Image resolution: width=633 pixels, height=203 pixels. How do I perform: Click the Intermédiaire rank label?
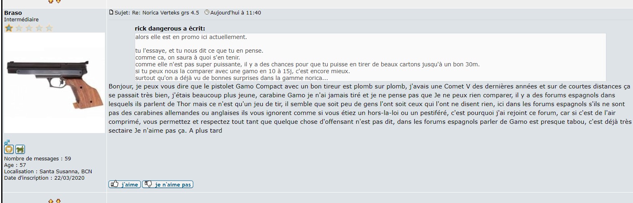21,19
